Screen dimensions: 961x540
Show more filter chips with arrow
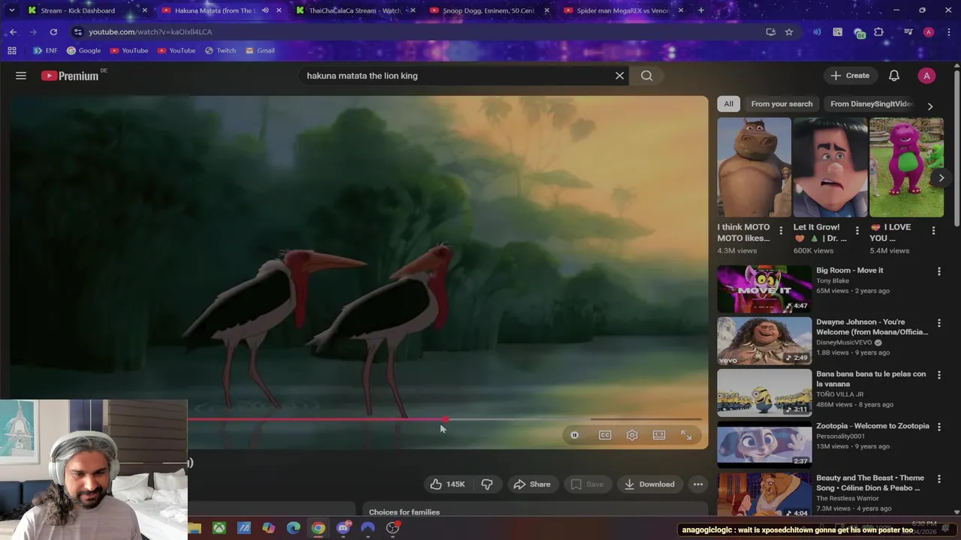point(930,106)
